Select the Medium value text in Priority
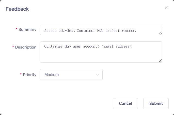 pos(52,75)
